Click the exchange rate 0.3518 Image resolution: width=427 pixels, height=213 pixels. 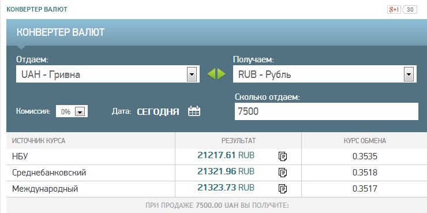[x=365, y=173]
